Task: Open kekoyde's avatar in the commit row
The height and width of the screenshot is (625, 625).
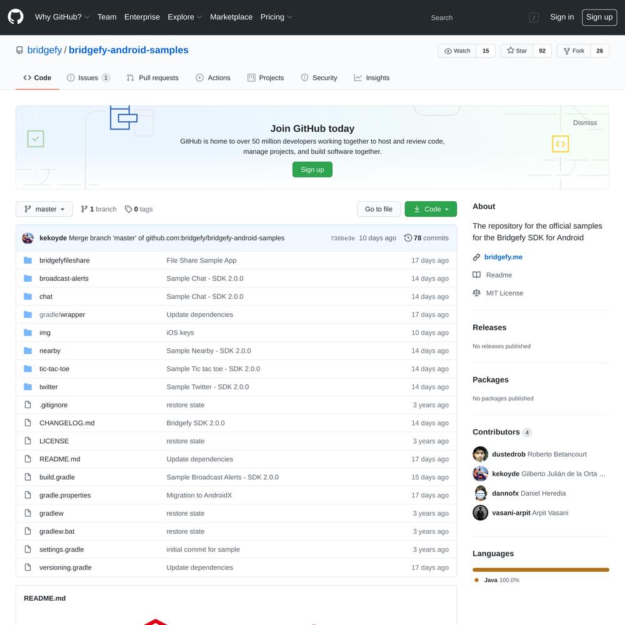Action: click(27, 238)
